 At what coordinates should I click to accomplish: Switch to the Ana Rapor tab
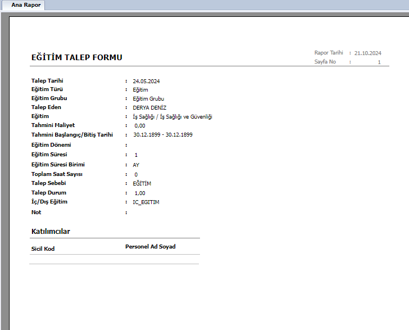23,5
